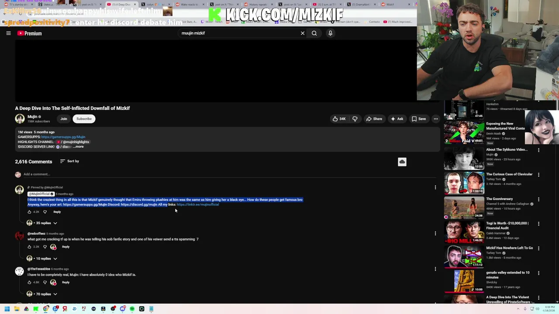Image resolution: width=559 pixels, height=314 pixels.
Task: Start voice search with microphone
Action: pos(330,33)
